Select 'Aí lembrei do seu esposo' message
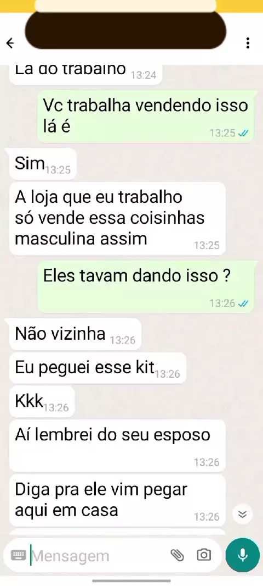The height and width of the screenshot is (586, 263). coord(117,445)
